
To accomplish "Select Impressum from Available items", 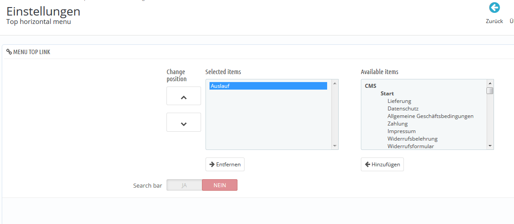I will (x=401, y=131).
